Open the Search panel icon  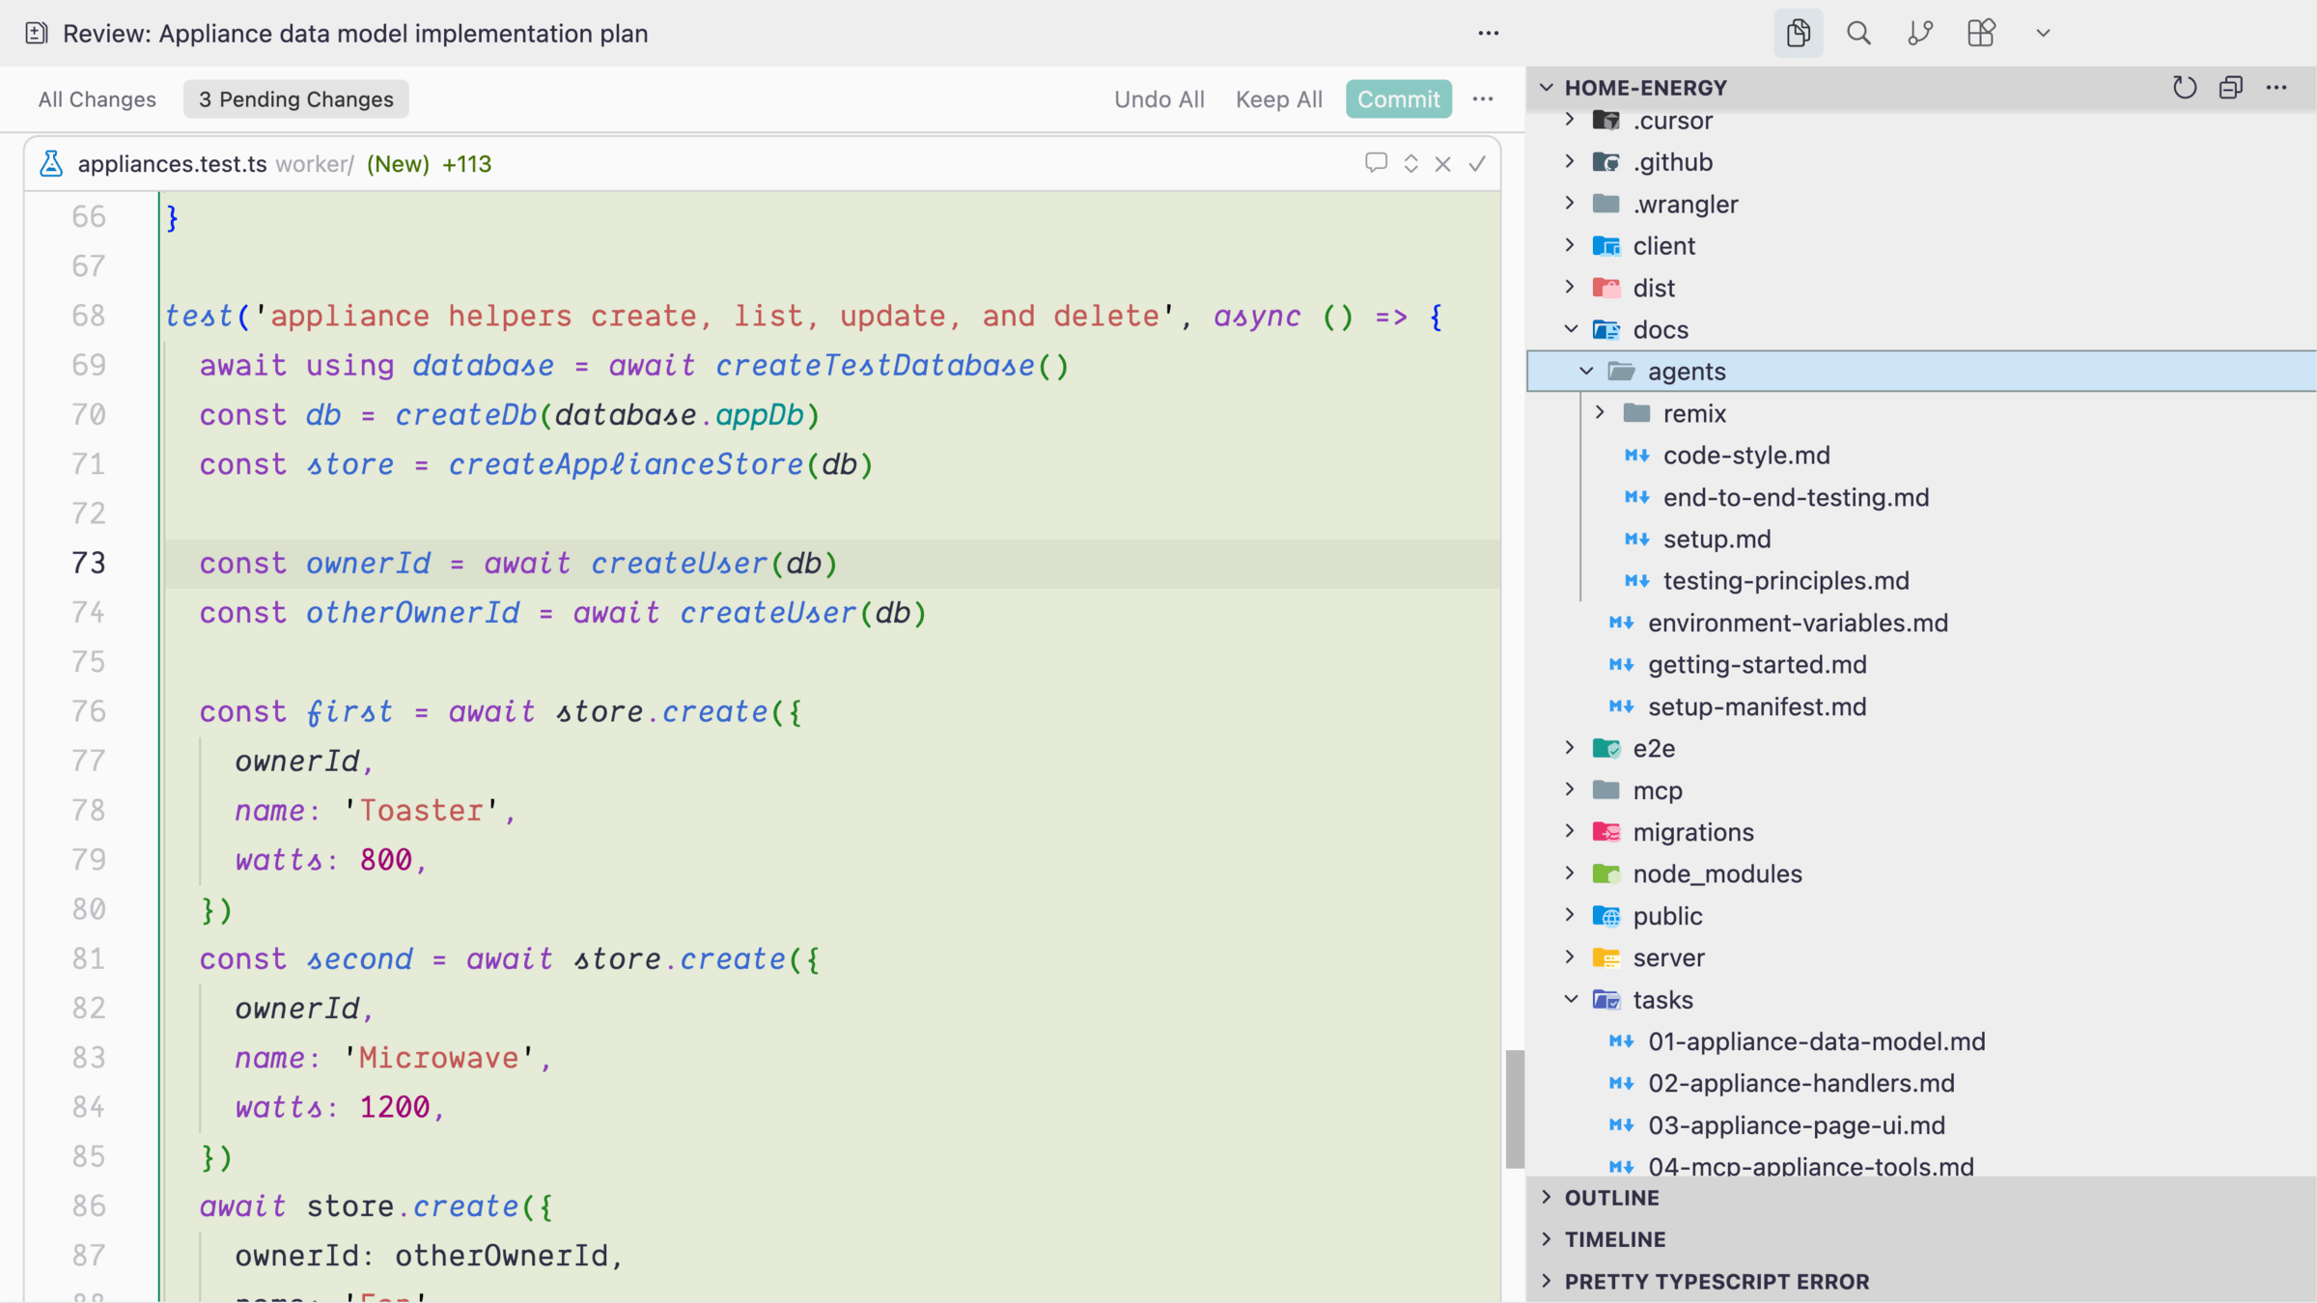[1858, 33]
